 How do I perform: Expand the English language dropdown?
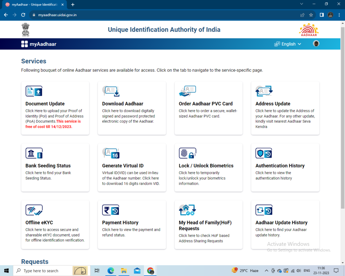click(288, 44)
